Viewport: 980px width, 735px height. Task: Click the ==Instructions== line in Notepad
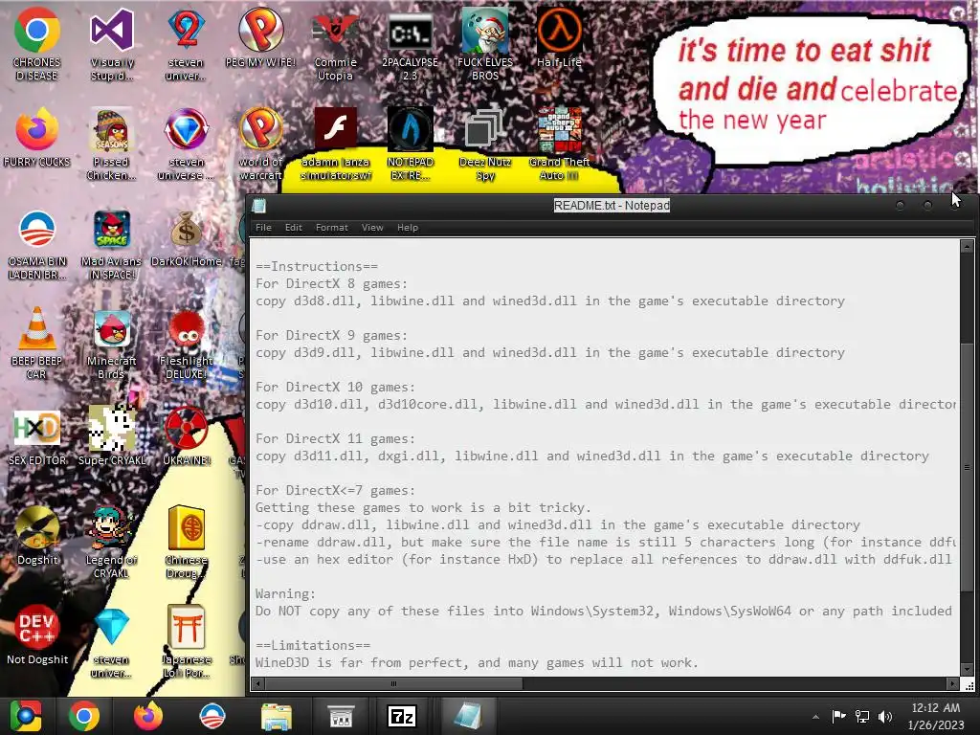316,267
